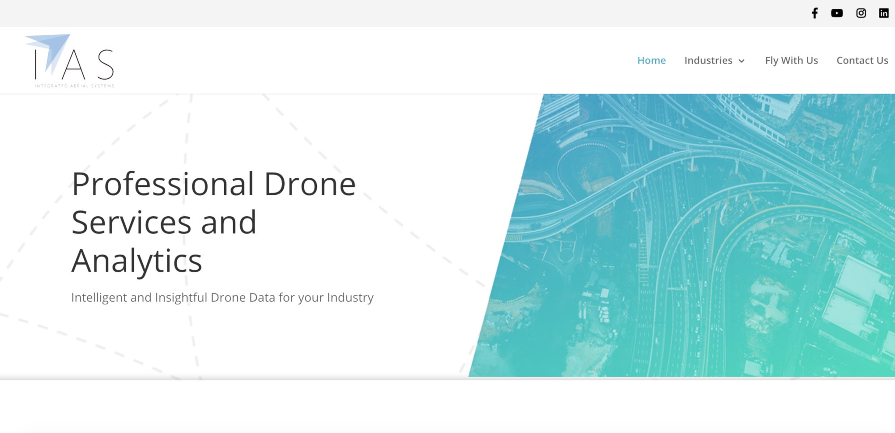Viewport: 895px width, 433px height.
Task: Click the 'Services and' heading line
Action: 164,223
